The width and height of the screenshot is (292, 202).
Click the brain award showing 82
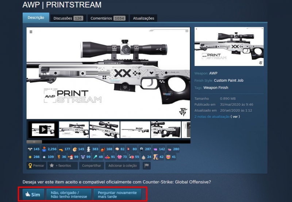(x=120, y=149)
